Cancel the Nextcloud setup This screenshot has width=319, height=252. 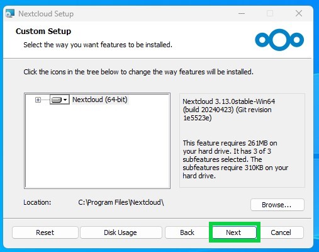(281, 232)
